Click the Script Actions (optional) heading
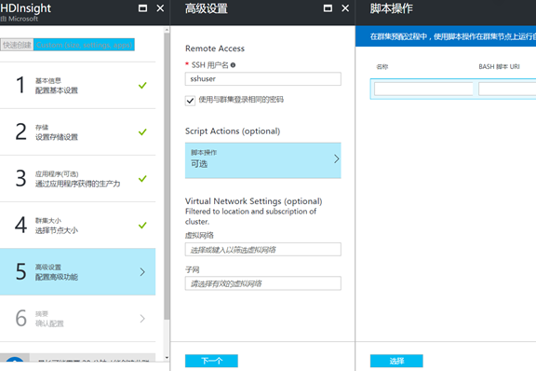The width and height of the screenshot is (536, 371). tap(233, 131)
